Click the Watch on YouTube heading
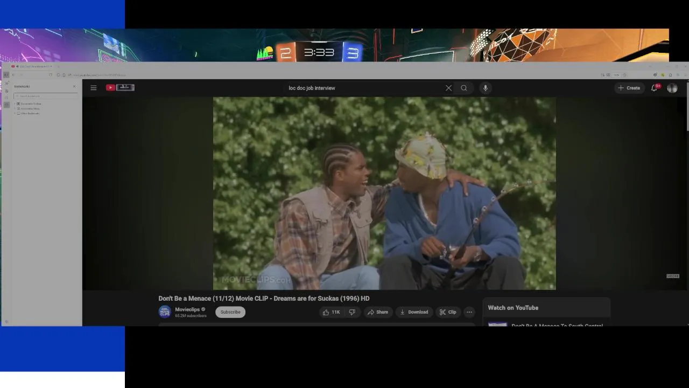This screenshot has width=689, height=388. [x=513, y=308]
